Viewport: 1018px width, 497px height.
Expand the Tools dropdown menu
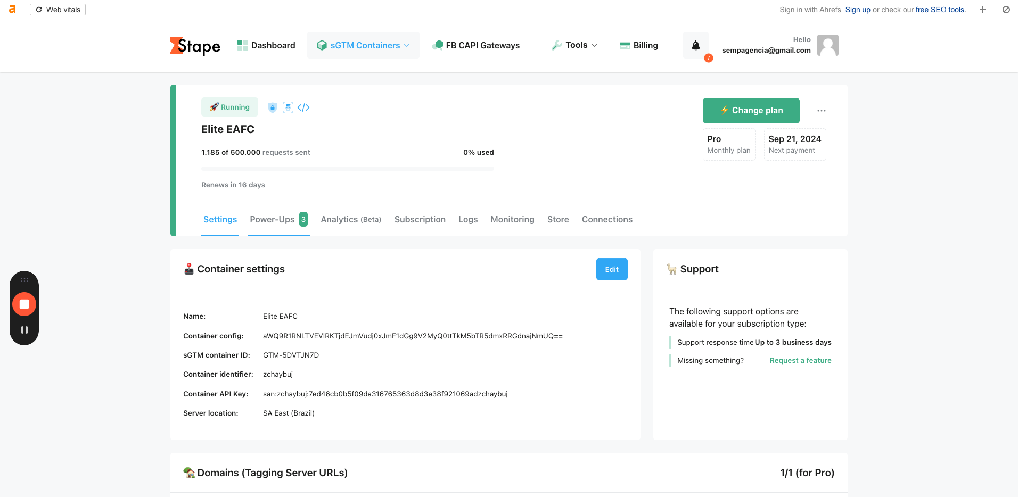(574, 45)
